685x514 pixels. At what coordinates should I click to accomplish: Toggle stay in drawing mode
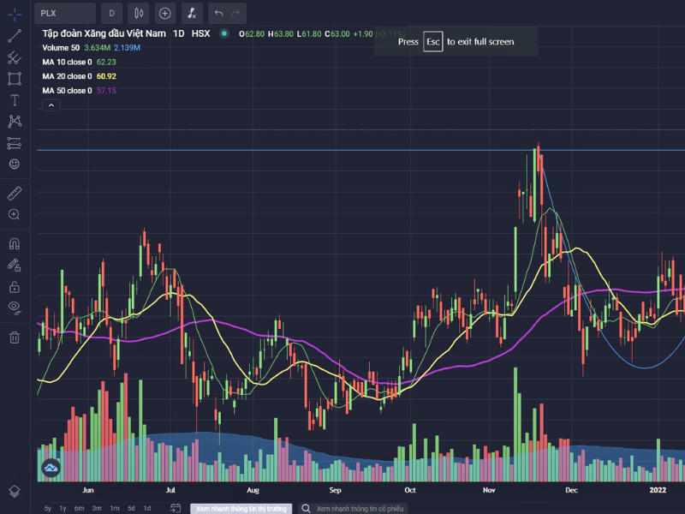15,265
